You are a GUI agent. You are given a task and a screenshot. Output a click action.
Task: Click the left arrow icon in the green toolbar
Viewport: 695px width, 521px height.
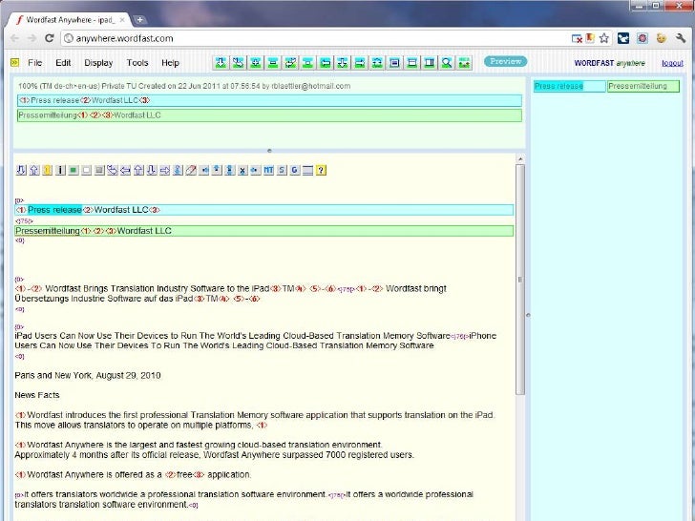pos(326,63)
